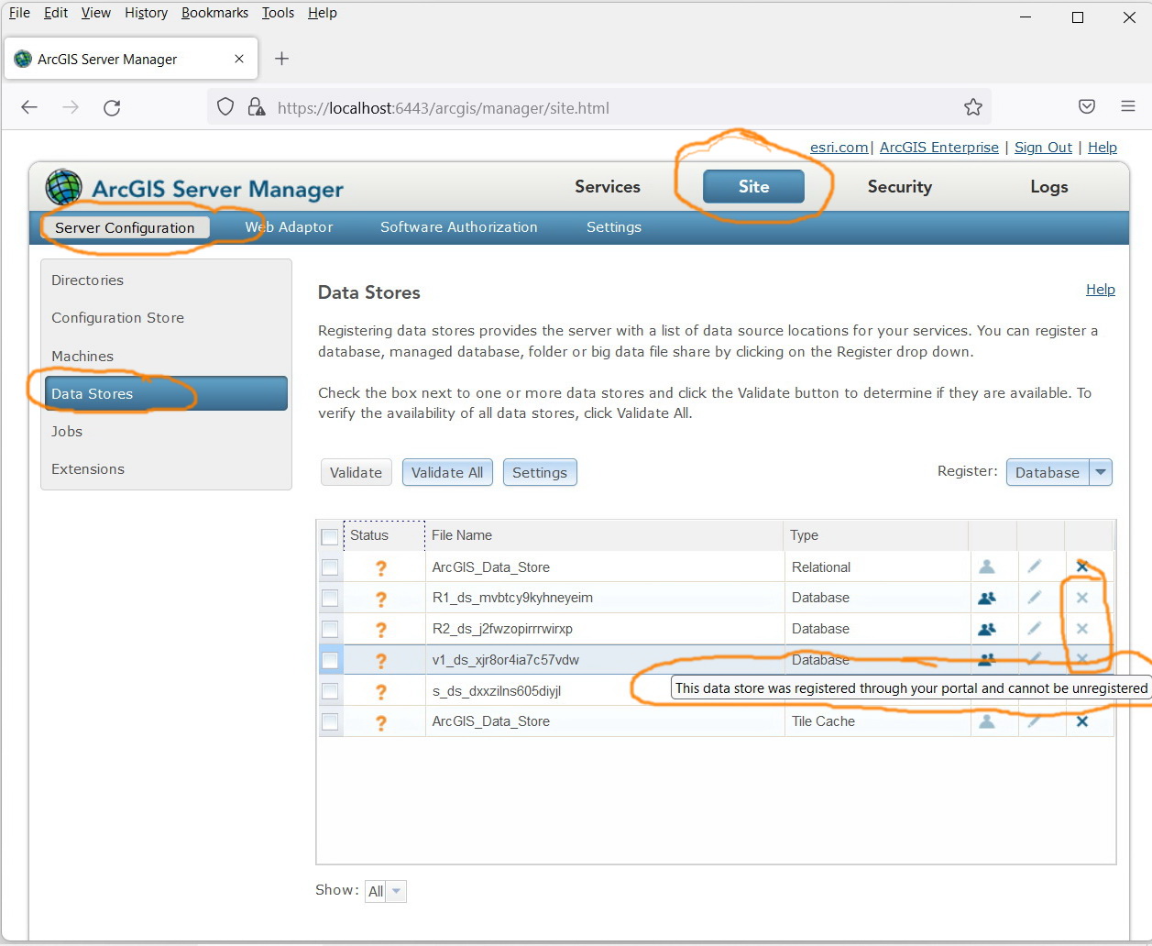Edit the ArcGIS_Data_Store Relational data store

(1035, 566)
